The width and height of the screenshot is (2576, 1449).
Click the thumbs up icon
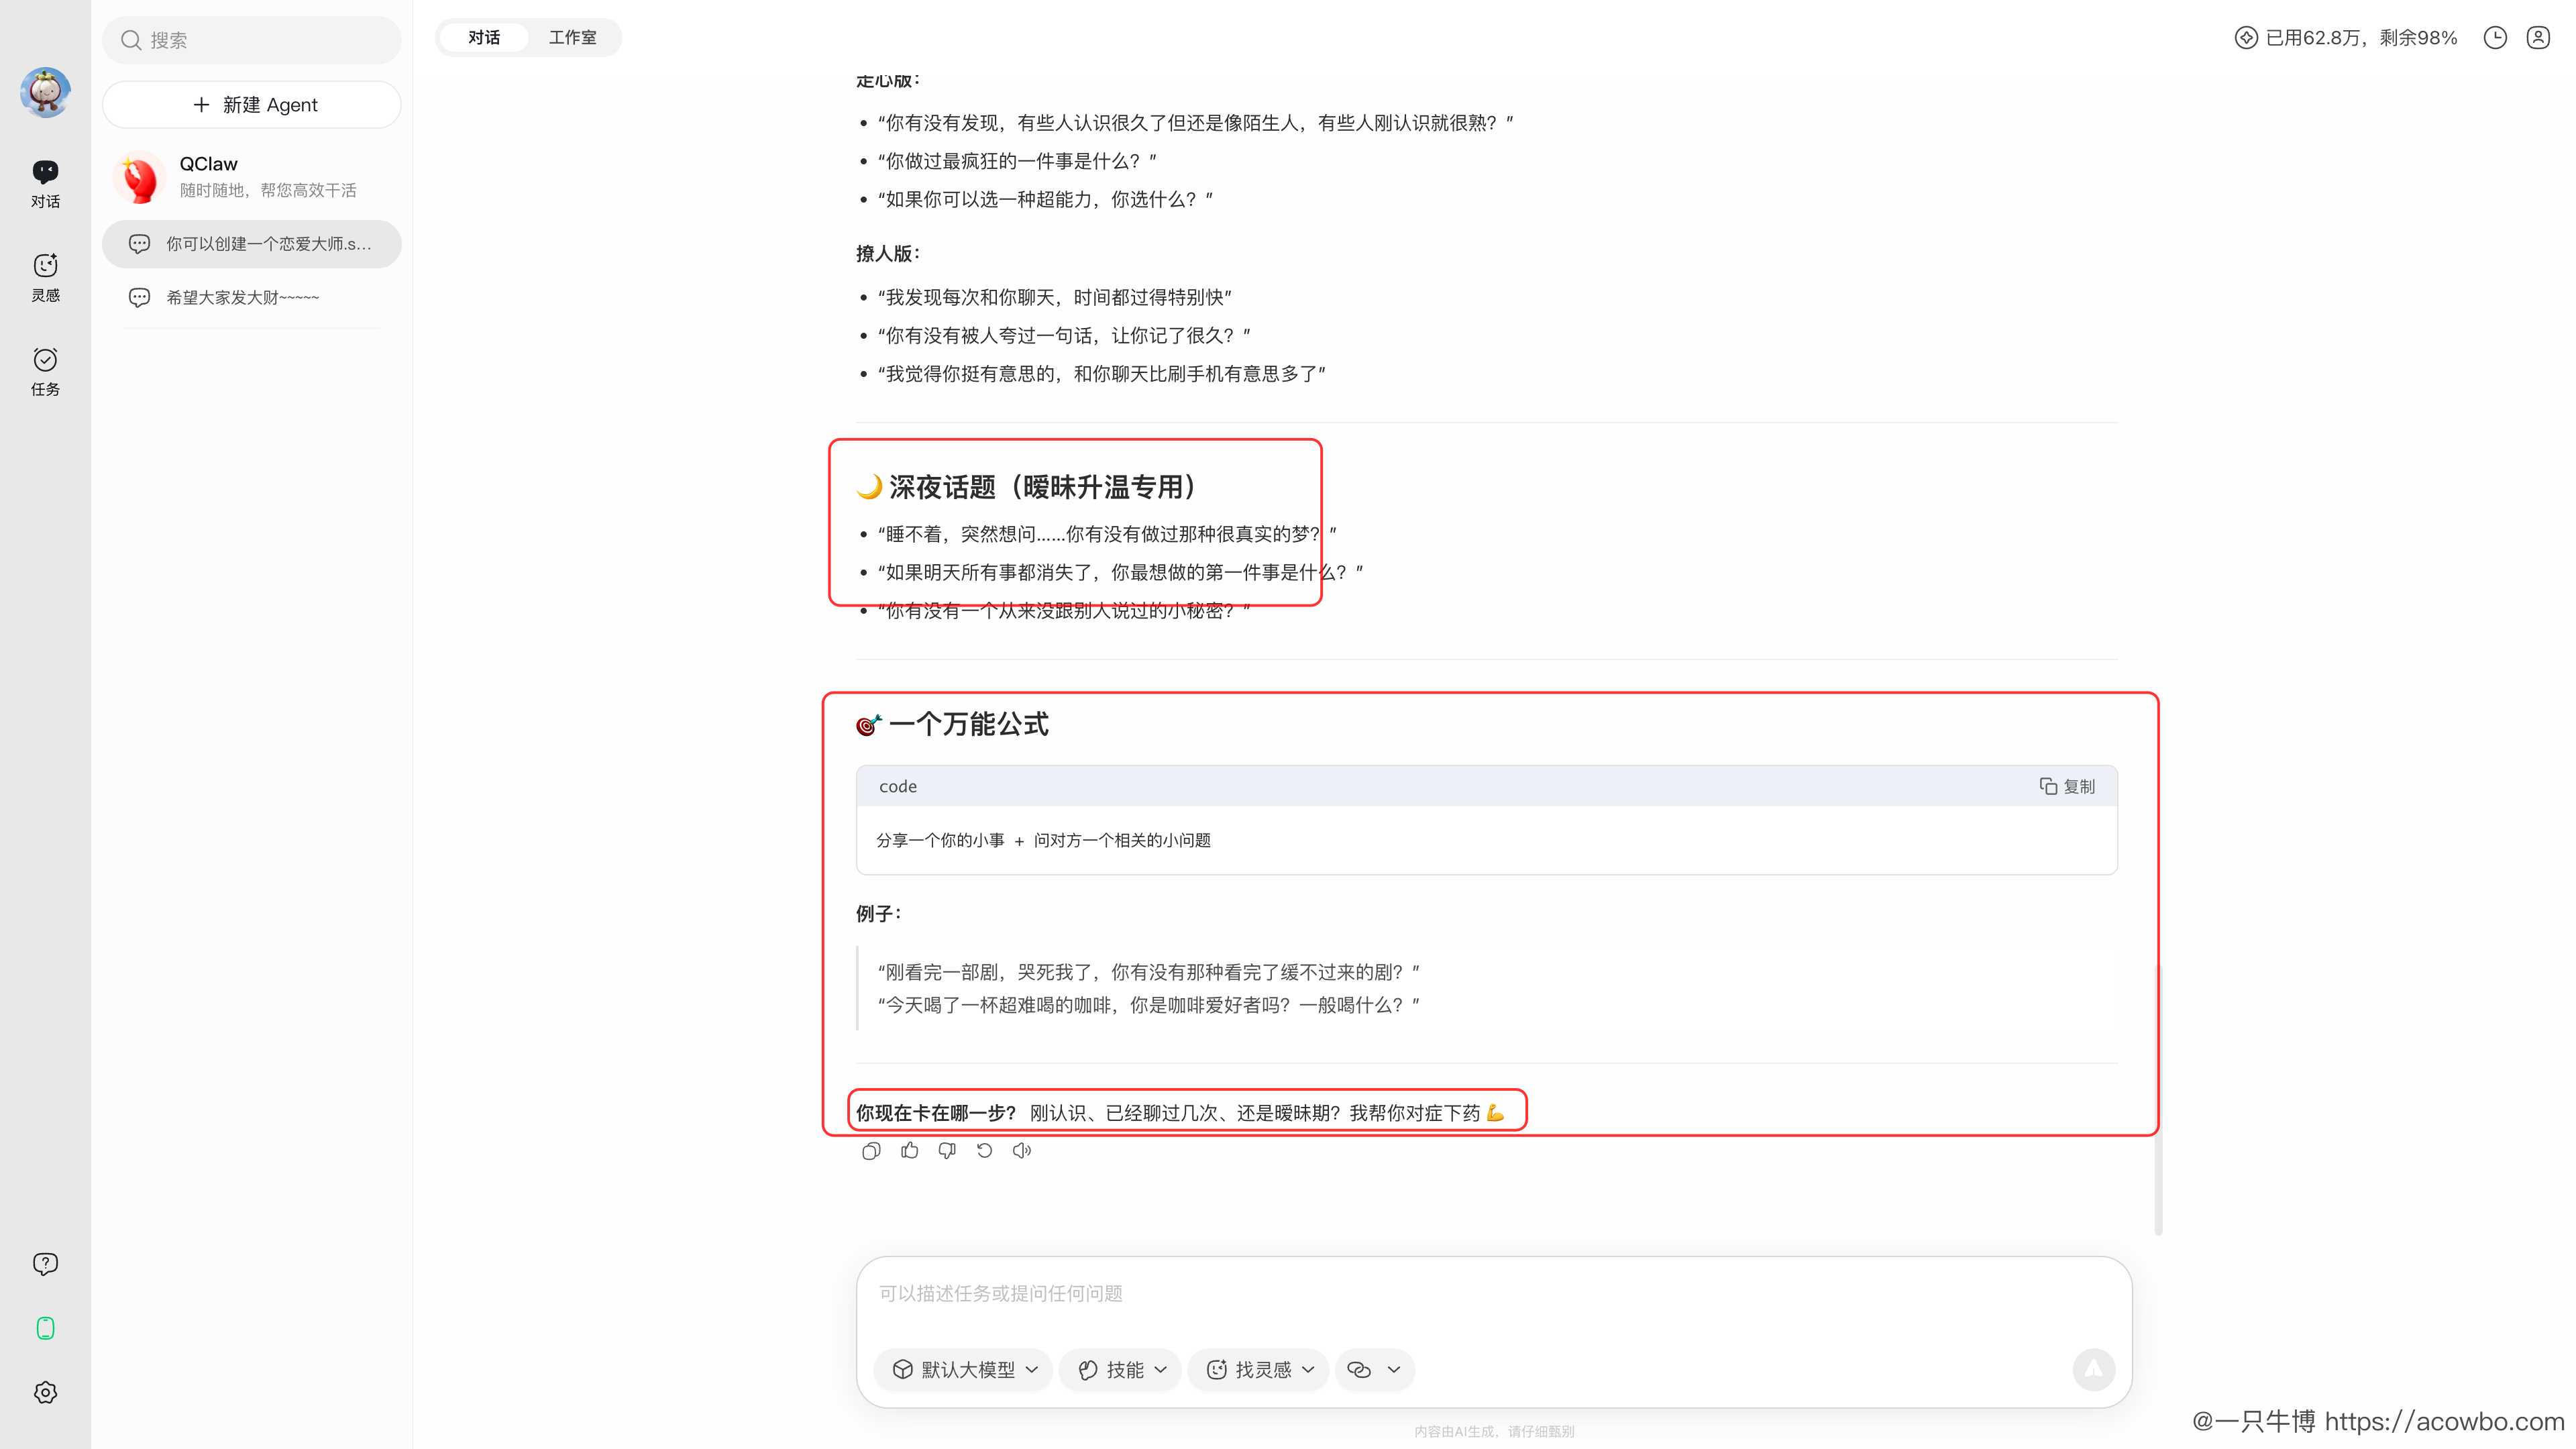(909, 1151)
